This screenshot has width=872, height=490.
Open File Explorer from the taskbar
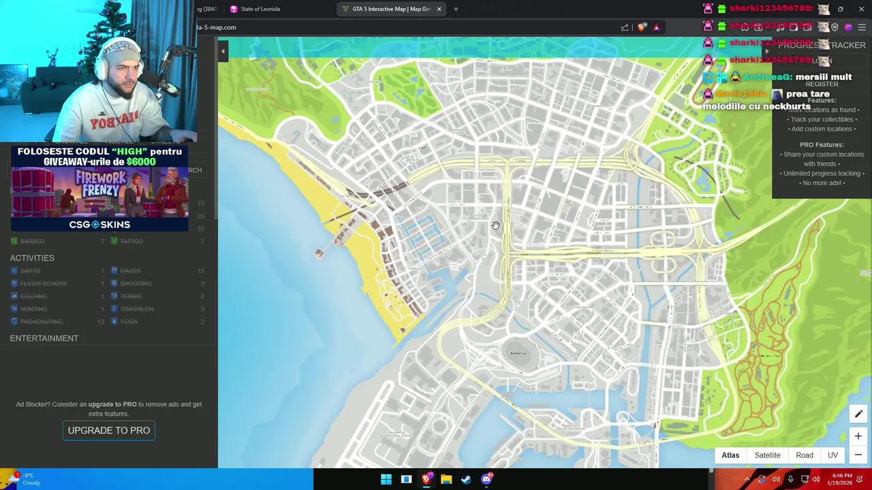pyautogui.click(x=446, y=479)
